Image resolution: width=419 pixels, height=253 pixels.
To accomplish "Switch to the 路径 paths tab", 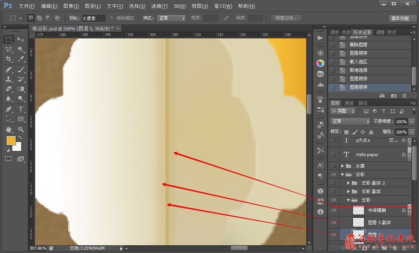I will coord(363,103).
